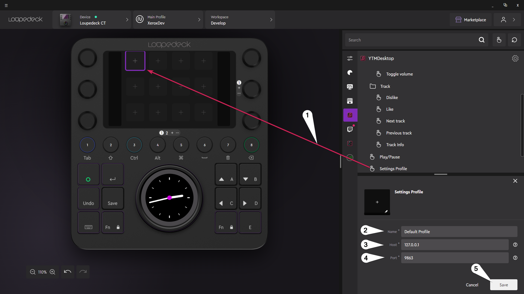The image size is (524, 294).
Task: Select the keyboard square button
Action: pyautogui.click(x=88, y=222)
